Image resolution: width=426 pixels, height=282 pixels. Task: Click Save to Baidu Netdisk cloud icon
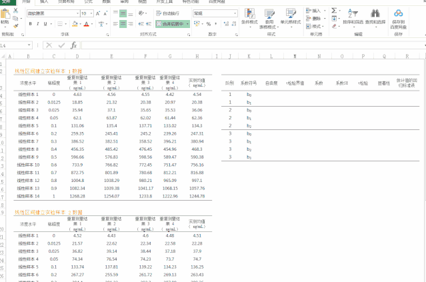click(x=399, y=17)
